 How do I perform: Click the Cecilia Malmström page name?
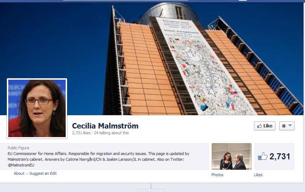pyautogui.click(x=105, y=126)
